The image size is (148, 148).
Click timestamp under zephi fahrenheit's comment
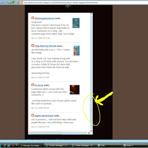coord(40,127)
